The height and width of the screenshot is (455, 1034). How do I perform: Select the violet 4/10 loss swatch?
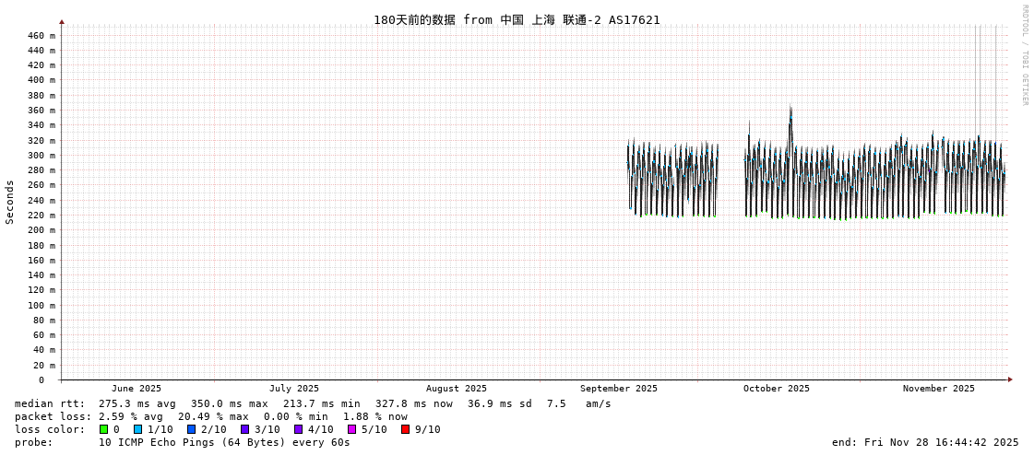point(299,429)
